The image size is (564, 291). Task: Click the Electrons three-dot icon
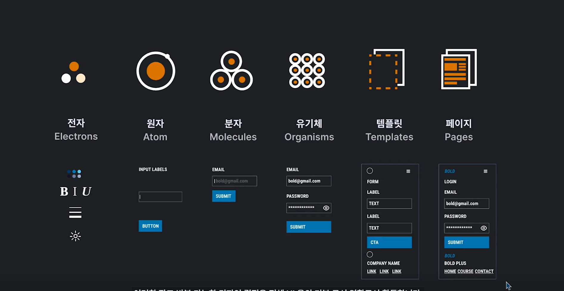tap(74, 72)
